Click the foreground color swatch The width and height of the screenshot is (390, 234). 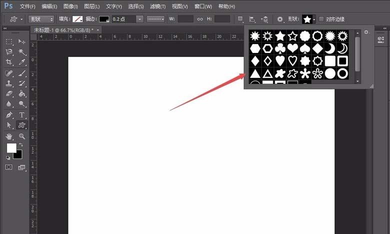(x=11, y=148)
